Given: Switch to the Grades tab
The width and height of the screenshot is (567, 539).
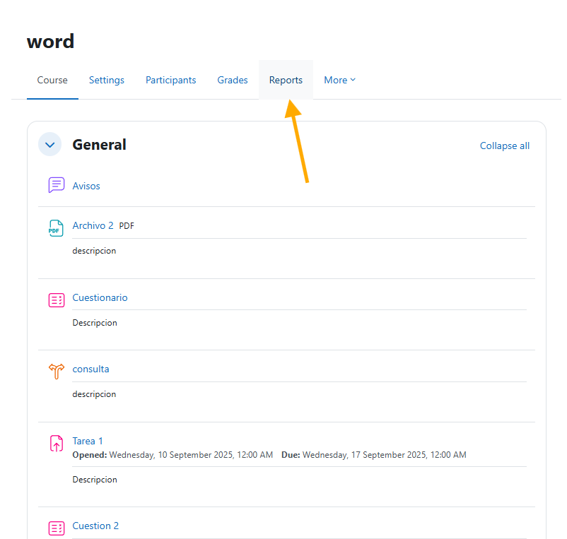Looking at the screenshot, I should (x=233, y=80).
